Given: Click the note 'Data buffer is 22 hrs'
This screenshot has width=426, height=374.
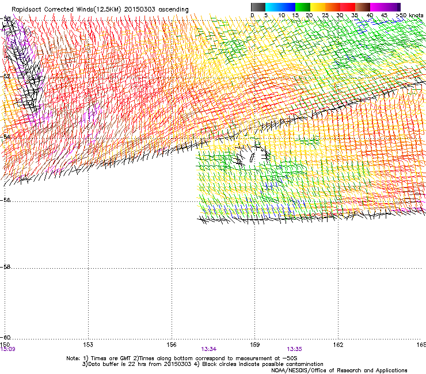Looking at the screenshot, I should click(x=116, y=364).
